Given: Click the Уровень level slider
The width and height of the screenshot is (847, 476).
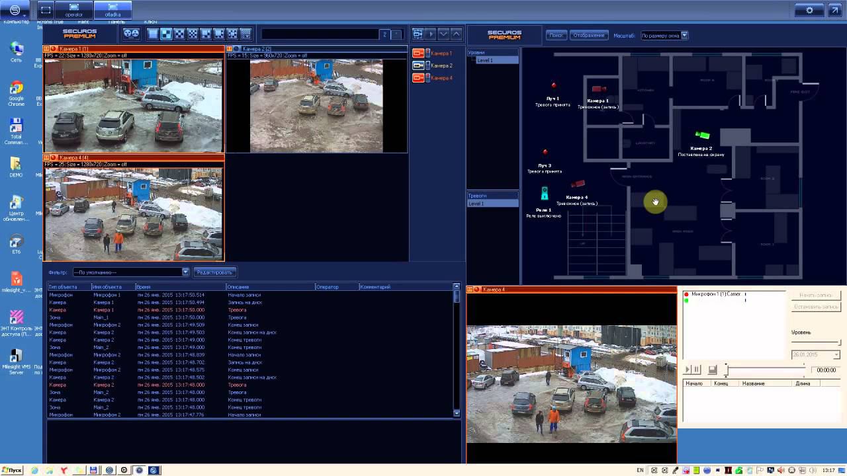Looking at the screenshot, I should (816, 342).
